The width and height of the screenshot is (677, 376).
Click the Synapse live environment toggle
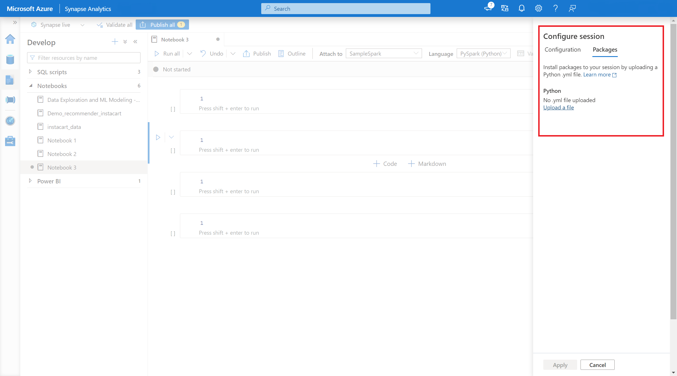coord(56,25)
